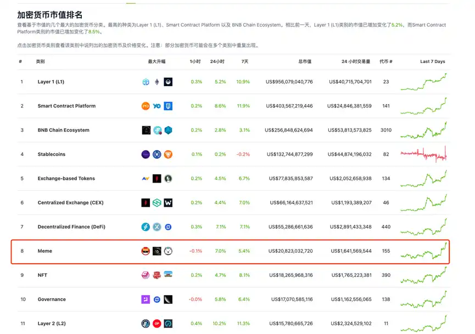Image resolution: width=475 pixels, height=334 pixels.
Task: Click the Layer 2 24-hour change 10.2%
Action: [219, 324]
